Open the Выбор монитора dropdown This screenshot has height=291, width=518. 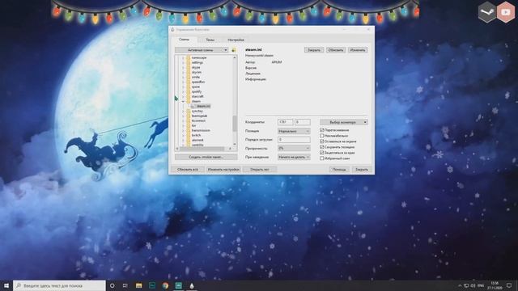343,122
